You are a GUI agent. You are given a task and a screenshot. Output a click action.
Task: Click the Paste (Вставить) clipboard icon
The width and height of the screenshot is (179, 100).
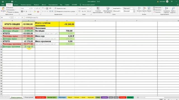pyautogui.click(x=3, y=9)
